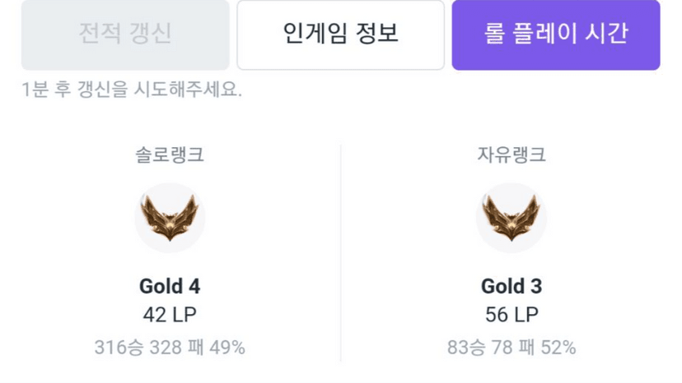Select the 자유랭크 heading

click(511, 155)
